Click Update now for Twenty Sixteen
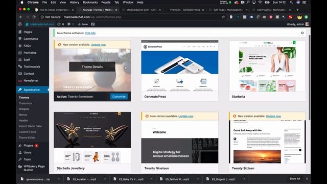 click(273, 116)
